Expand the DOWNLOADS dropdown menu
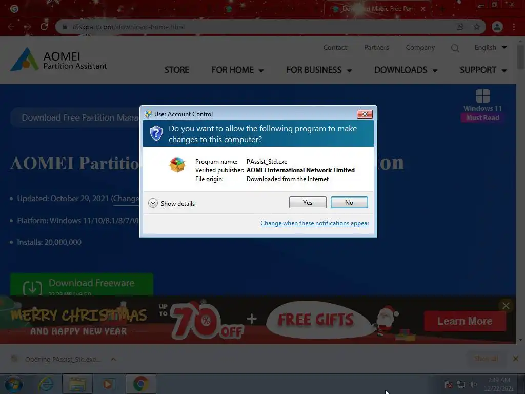 (x=406, y=70)
